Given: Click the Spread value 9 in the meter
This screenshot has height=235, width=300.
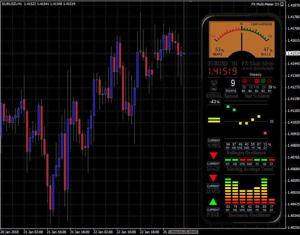Looking at the screenshot, I should click(232, 83).
